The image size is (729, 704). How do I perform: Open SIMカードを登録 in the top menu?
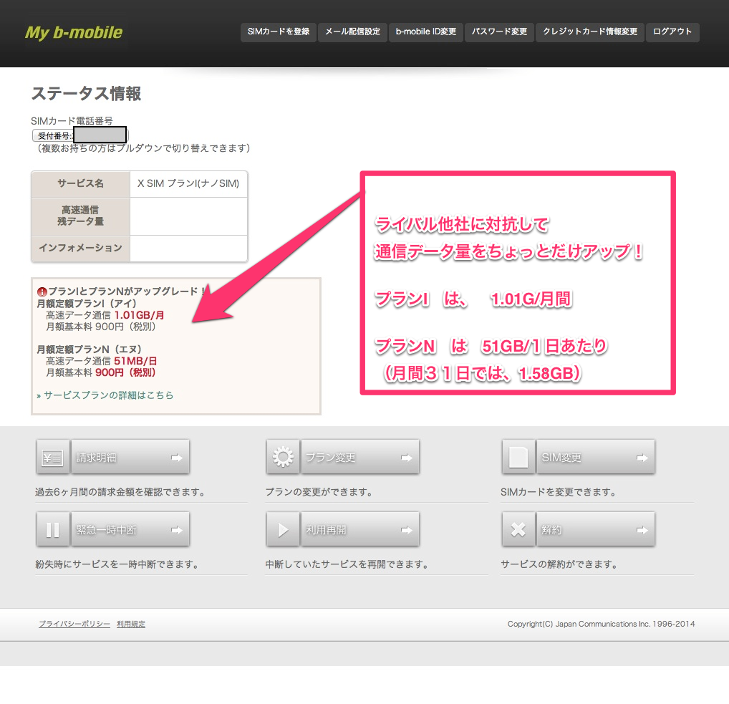tap(278, 32)
